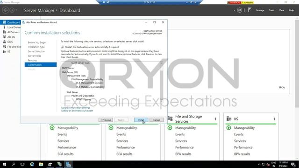This screenshot has width=299, height=168.
Task: Select ODBC Logging list entry
Action: 83,99
